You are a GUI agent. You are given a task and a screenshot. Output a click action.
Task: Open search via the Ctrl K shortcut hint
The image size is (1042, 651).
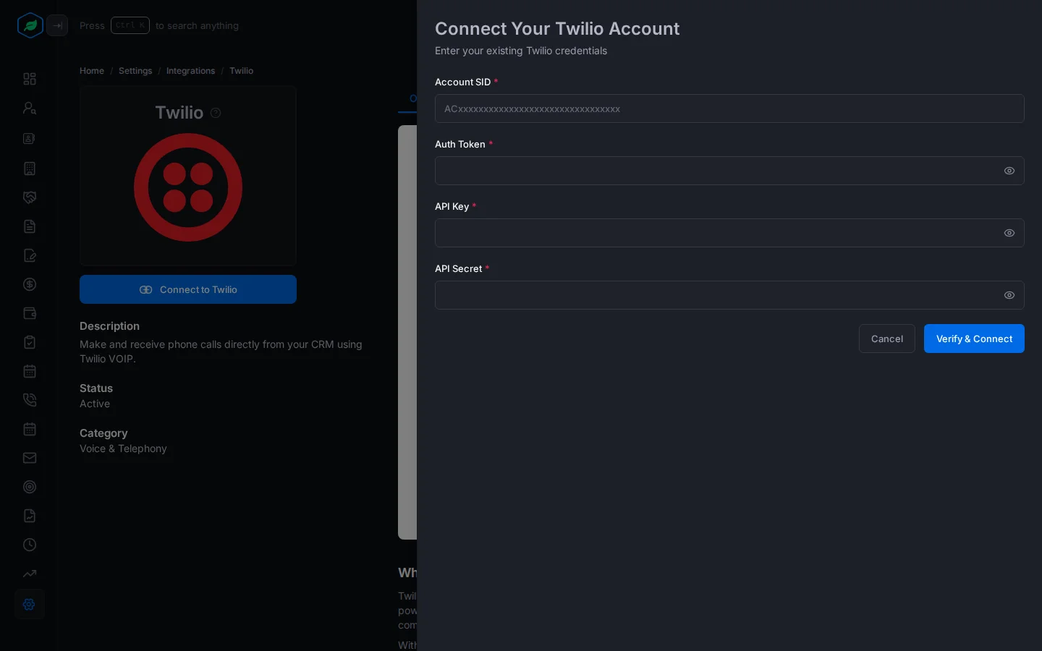click(130, 25)
